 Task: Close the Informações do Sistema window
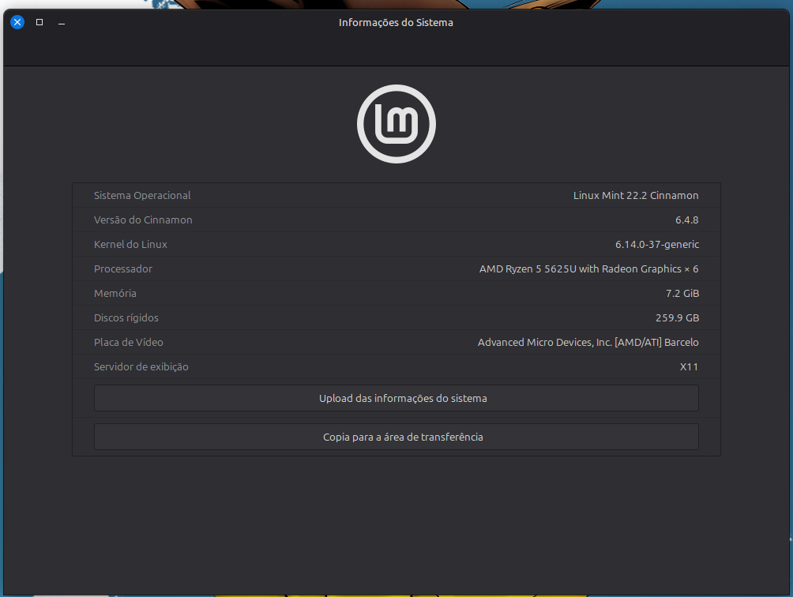[x=17, y=22]
